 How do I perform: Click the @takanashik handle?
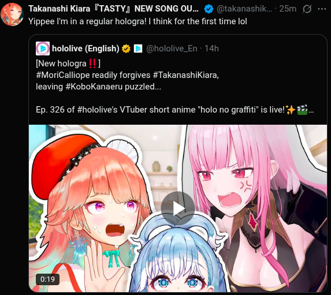pyautogui.click(x=244, y=9)
